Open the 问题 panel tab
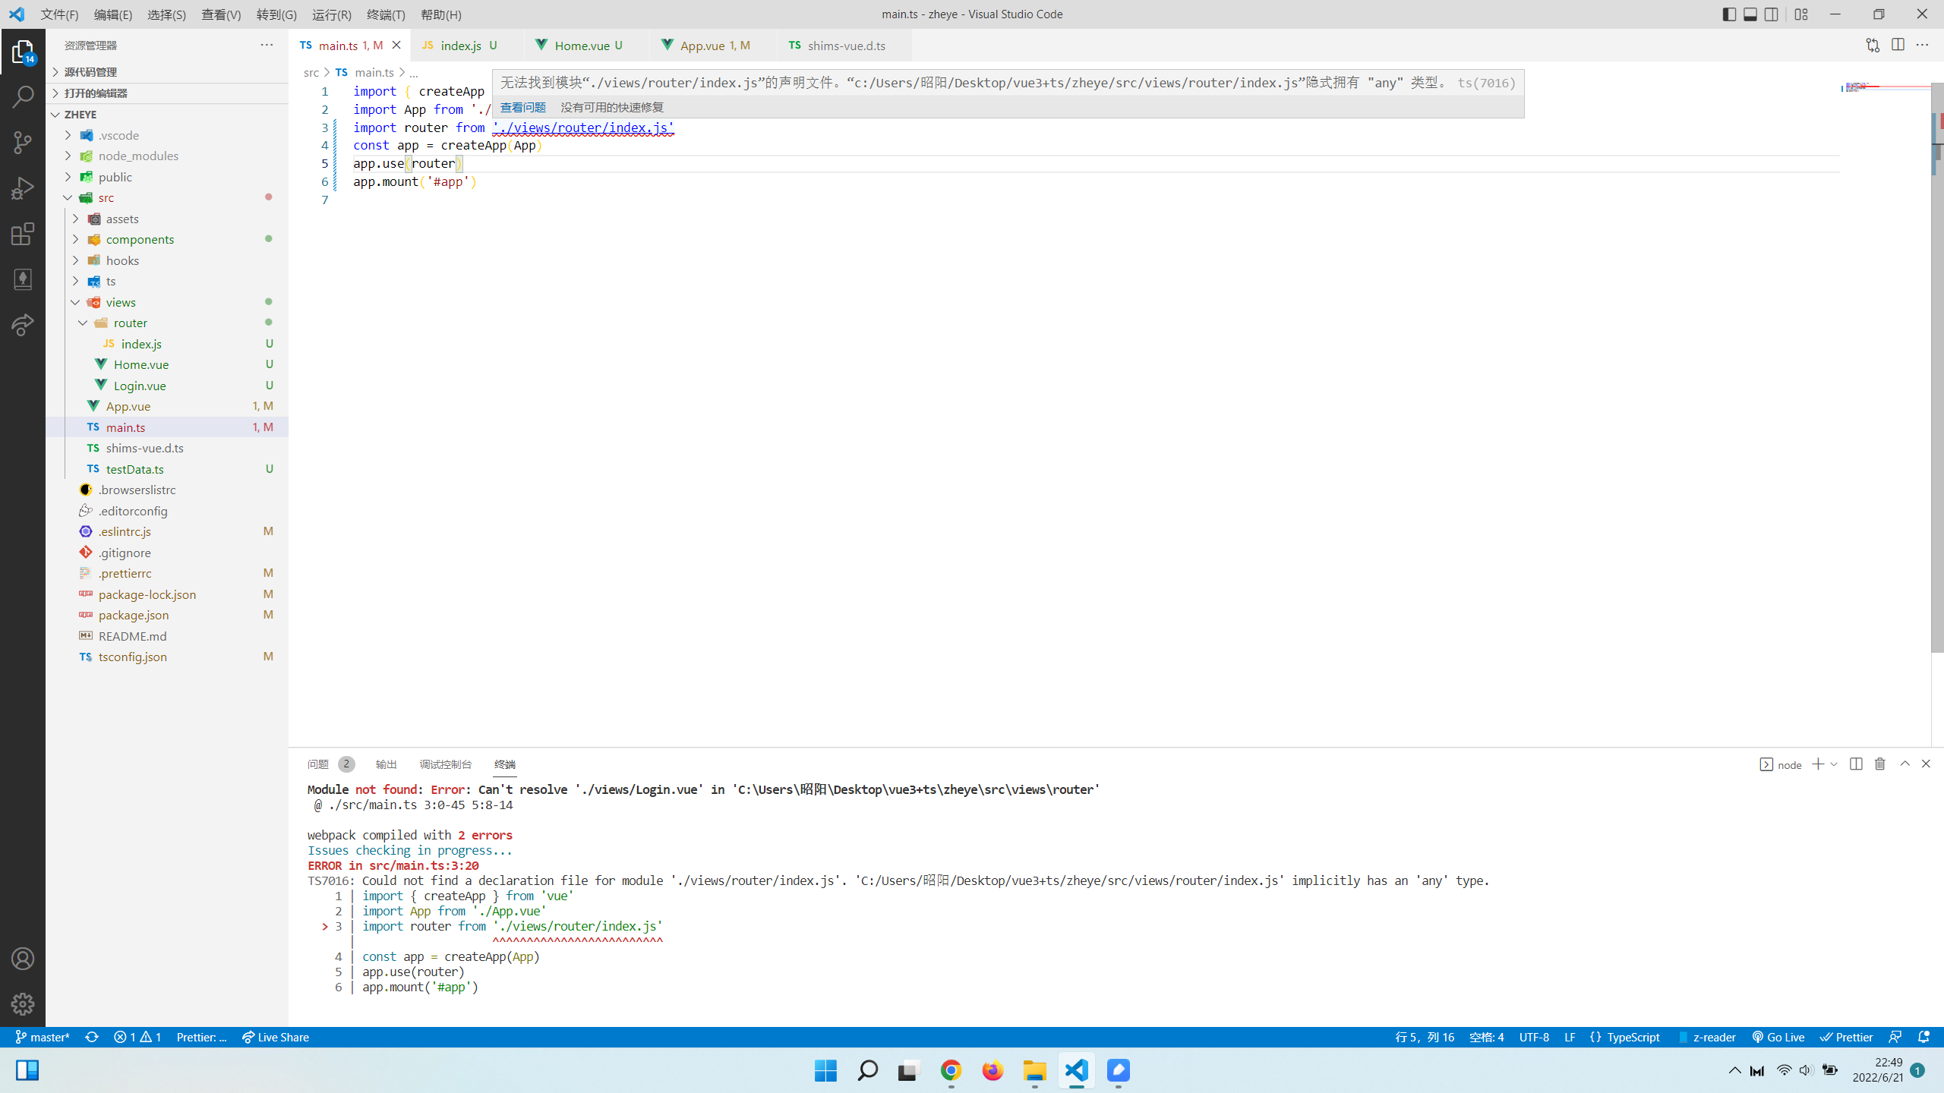Screen dimensions: 1944x1093 click(x=318, y=764)
